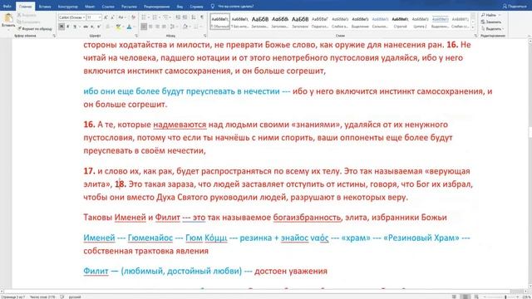
Task: Toggle strikethrough formatting
Action: tap(86, 27)
